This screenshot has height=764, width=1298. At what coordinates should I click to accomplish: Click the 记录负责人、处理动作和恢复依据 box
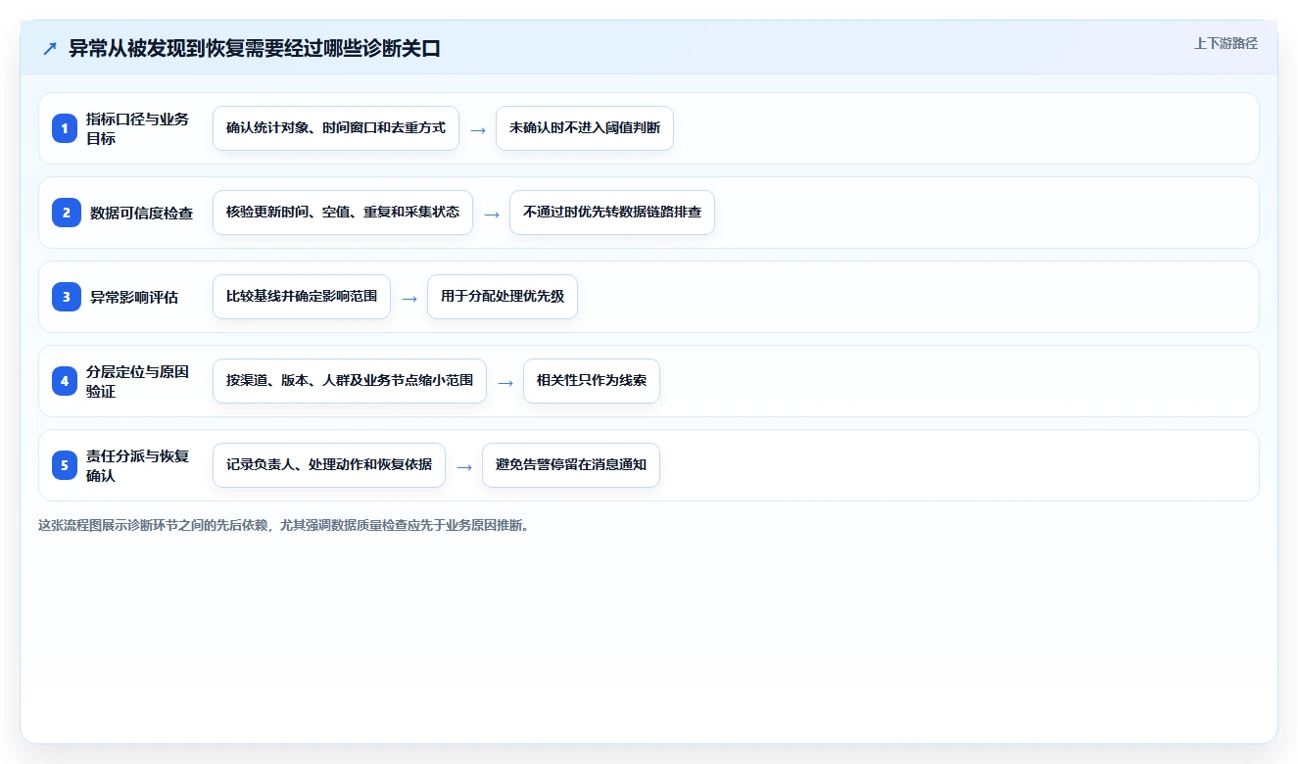pos(329,465)
